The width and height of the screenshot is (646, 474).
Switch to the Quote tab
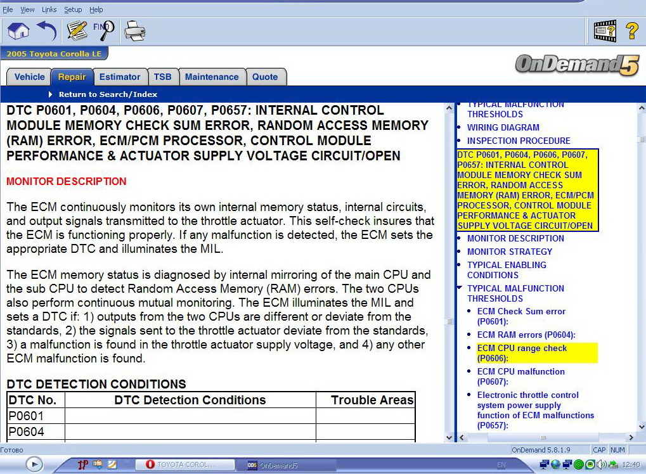coord(265,77)
